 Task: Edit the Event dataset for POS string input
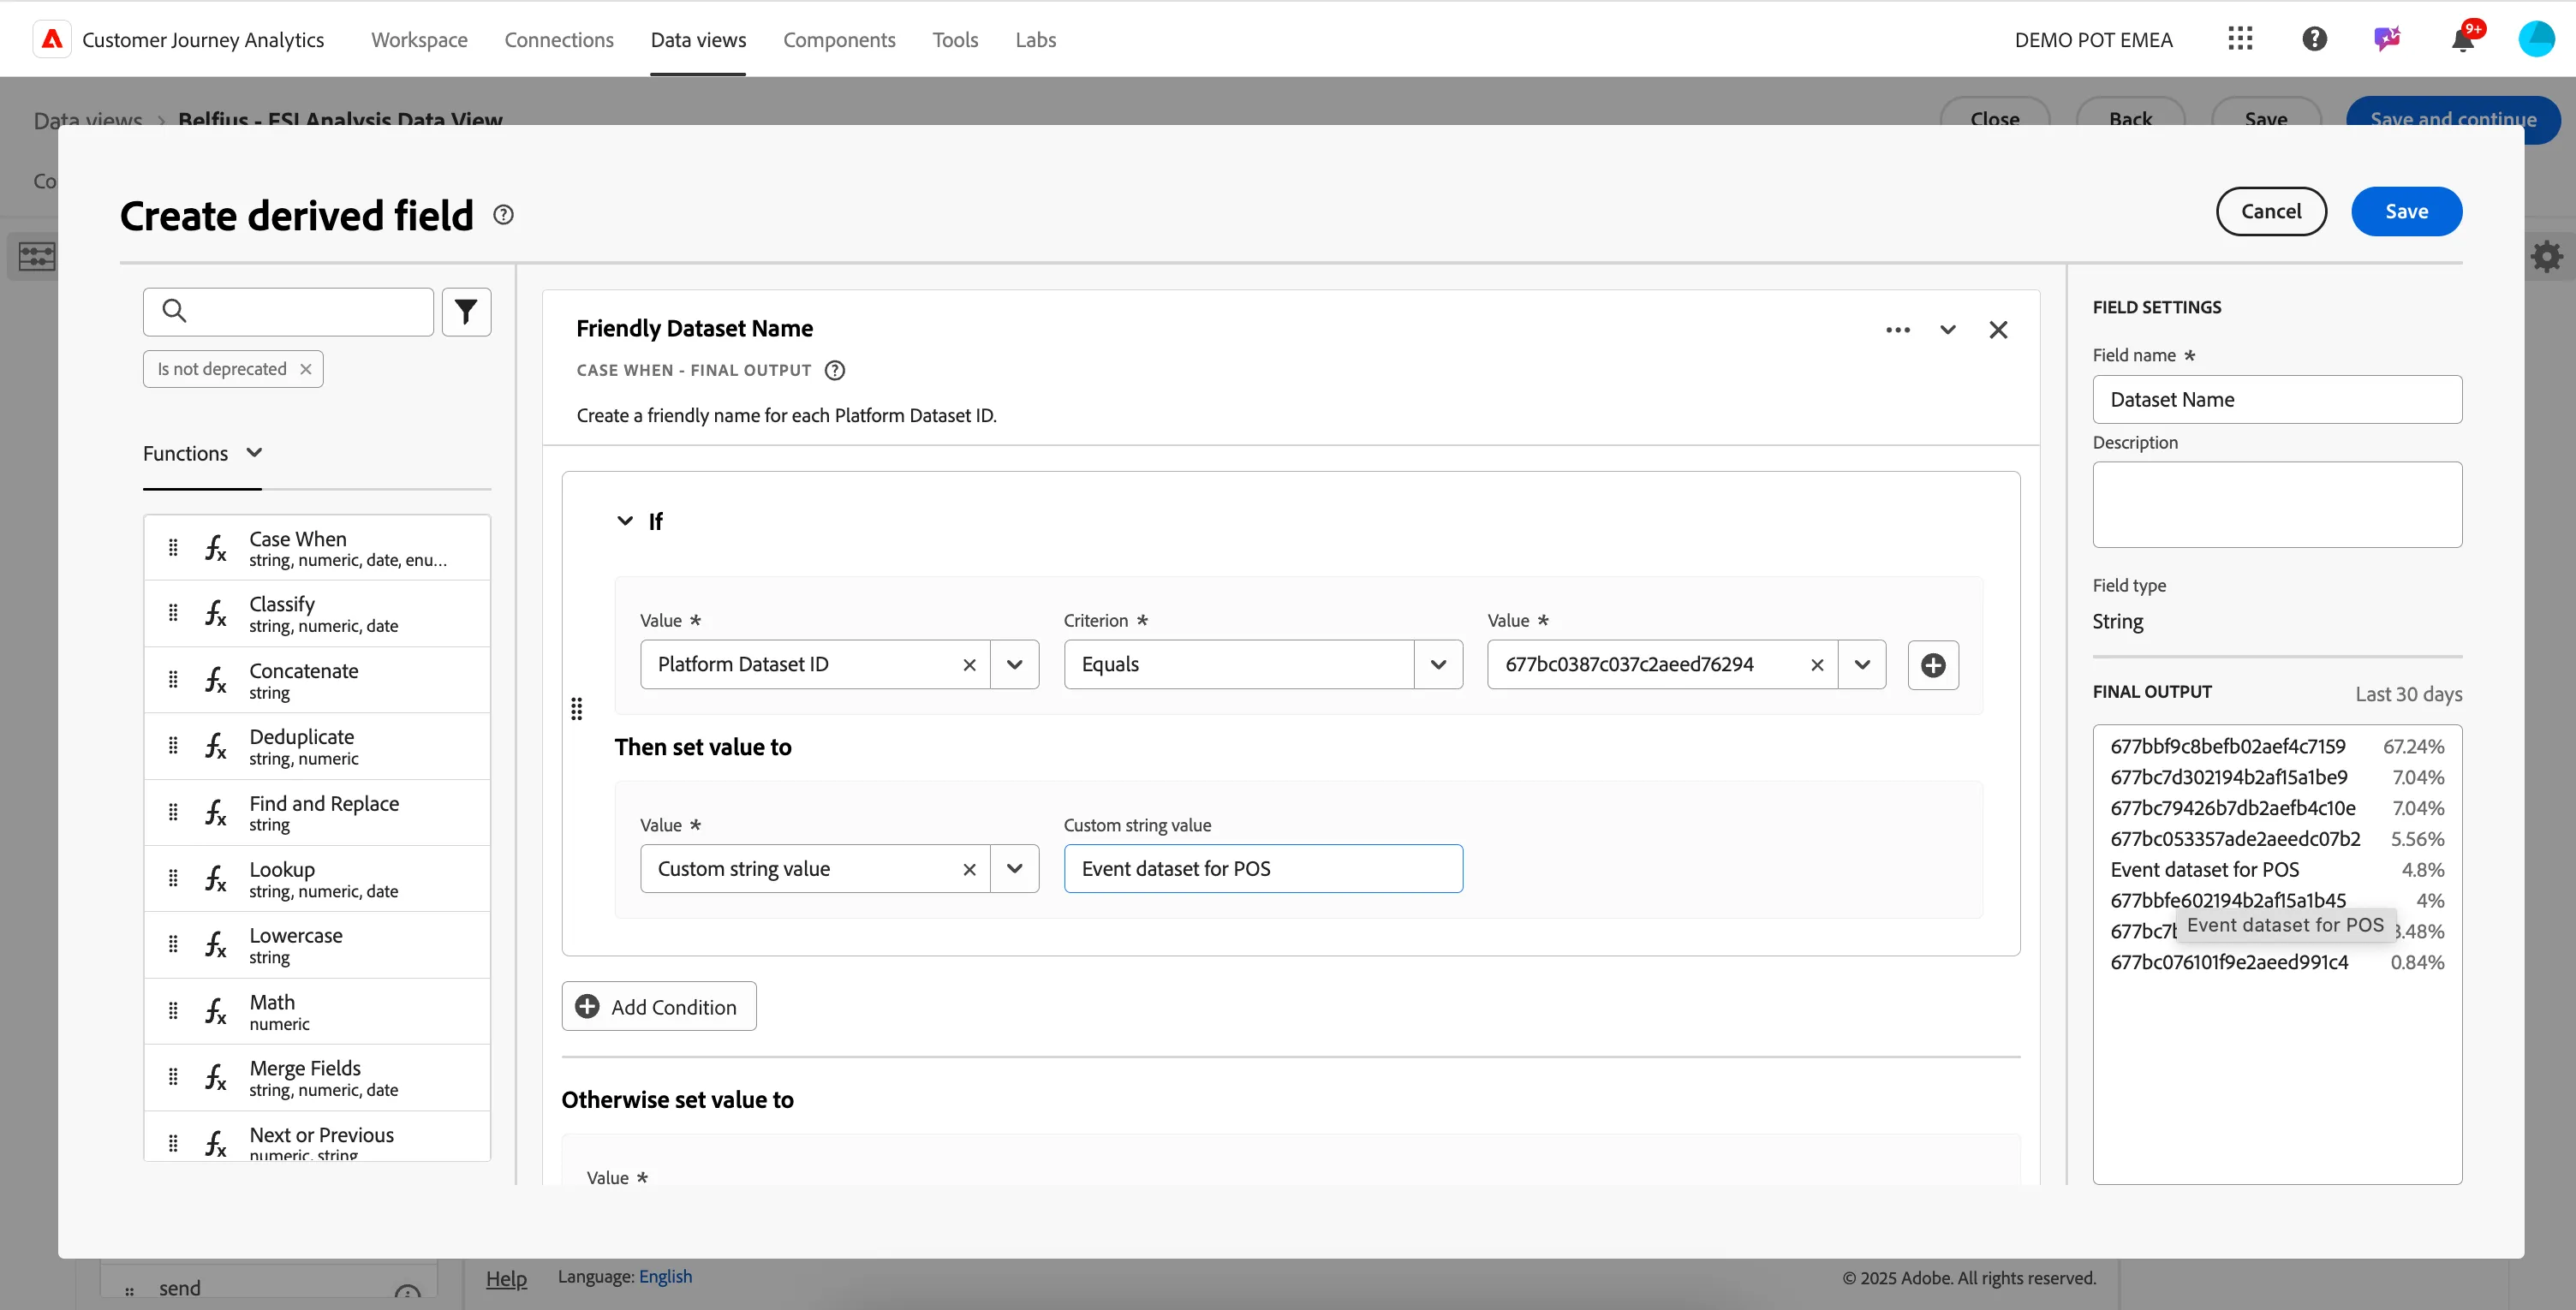tap(1263, 870)
